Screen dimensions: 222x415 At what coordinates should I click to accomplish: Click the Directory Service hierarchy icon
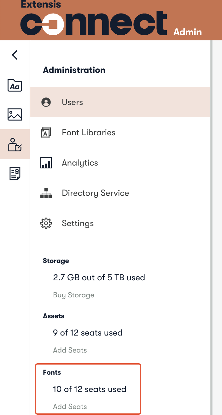tap(46, 193)
